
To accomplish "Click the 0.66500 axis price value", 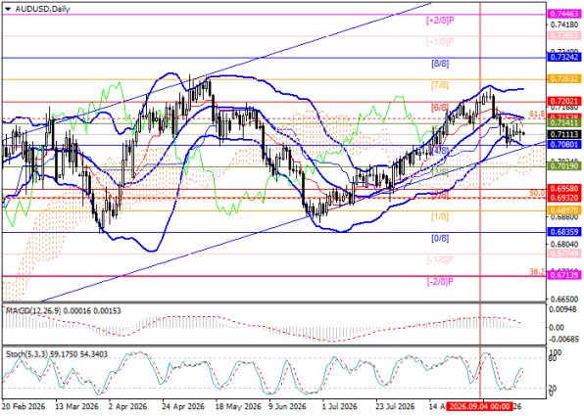I will point(564,300).
